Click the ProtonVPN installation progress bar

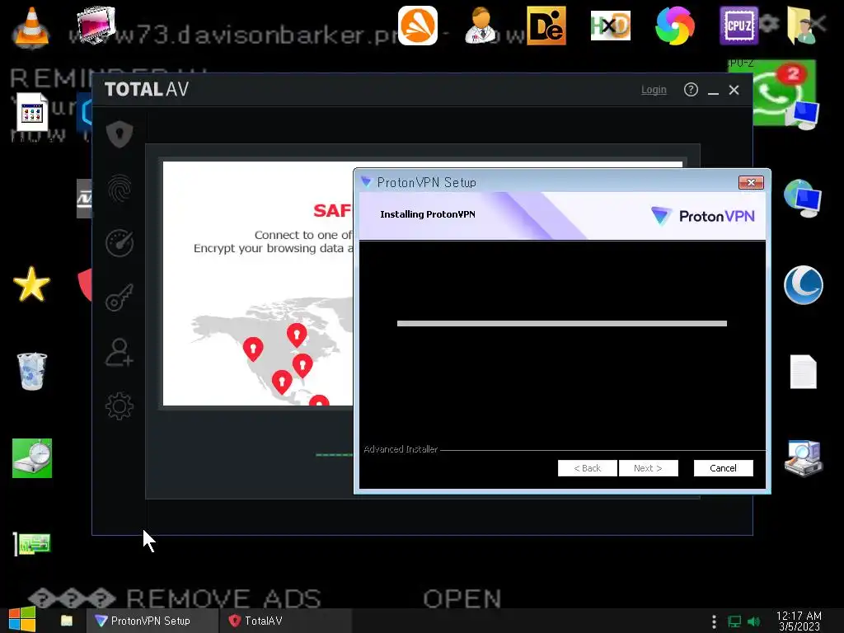[562, 323]
